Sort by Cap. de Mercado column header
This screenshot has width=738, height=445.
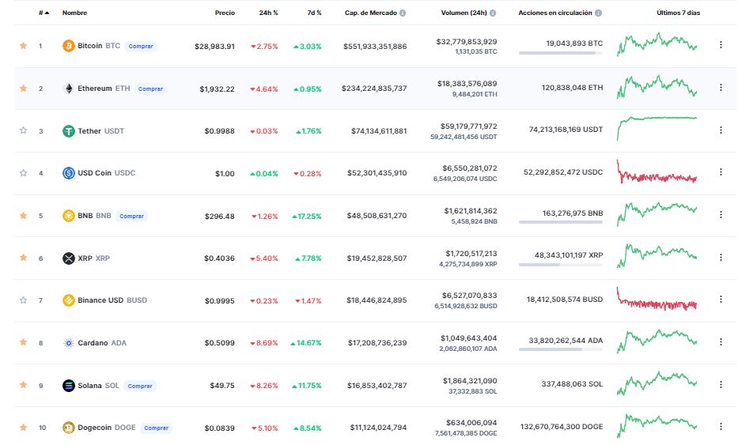[370, 13]
